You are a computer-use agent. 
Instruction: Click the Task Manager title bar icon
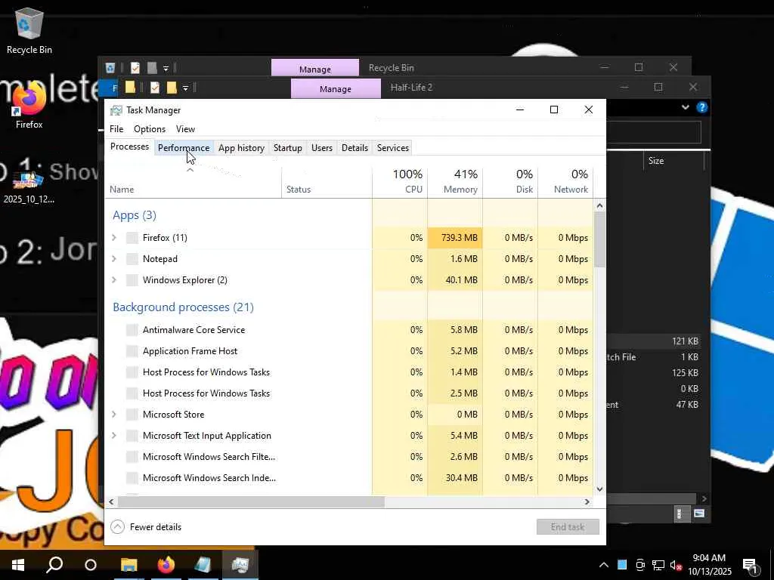[116, 110]
